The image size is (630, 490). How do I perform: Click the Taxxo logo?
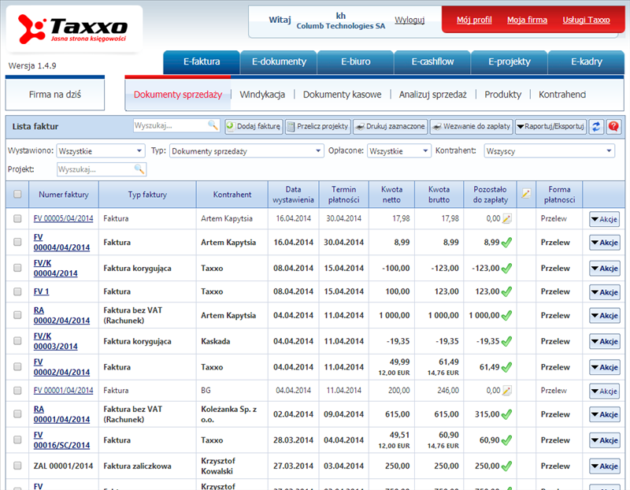[x=73, y=28]
